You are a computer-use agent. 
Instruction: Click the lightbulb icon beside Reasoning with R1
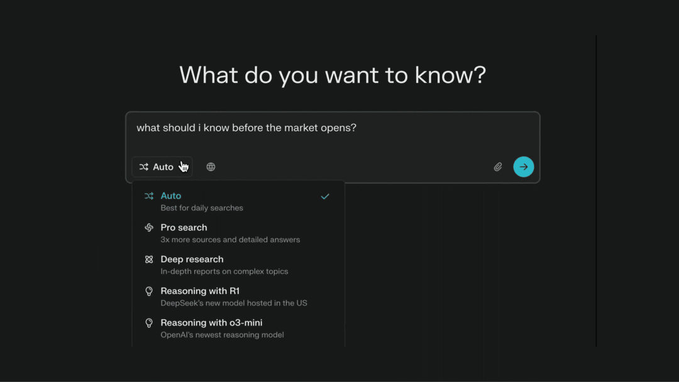tap(149, 291)
